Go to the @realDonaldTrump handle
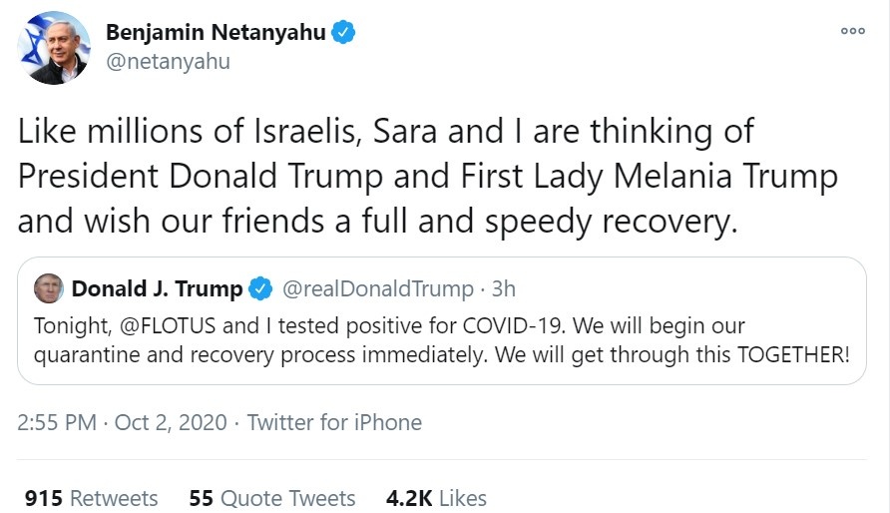The image size is (890, 513). coord(378,289)
